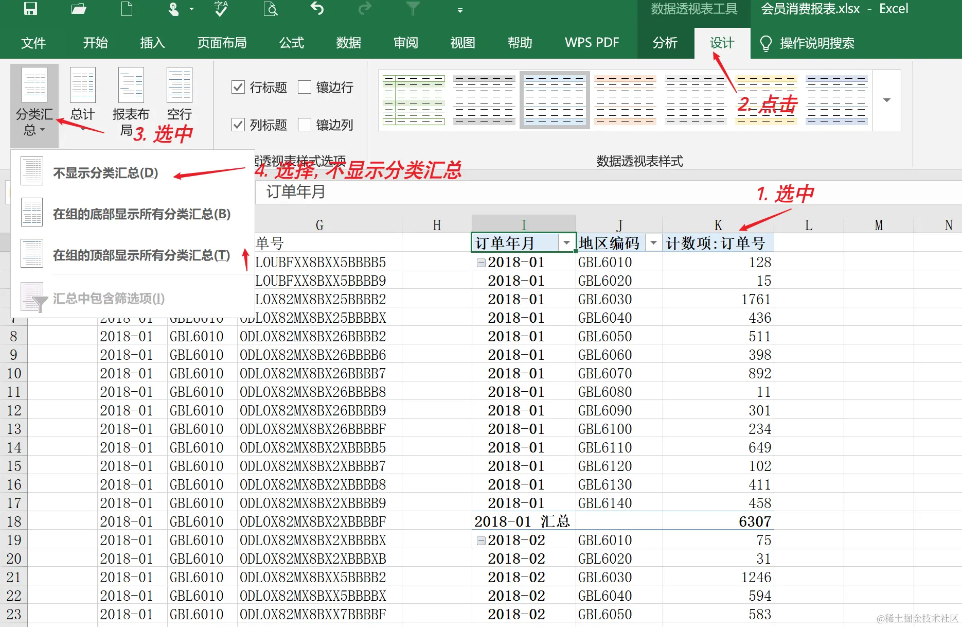The image size is (962, 627).
Task: Open the 空行 blank rows button
Action: (x=179, y=95)
